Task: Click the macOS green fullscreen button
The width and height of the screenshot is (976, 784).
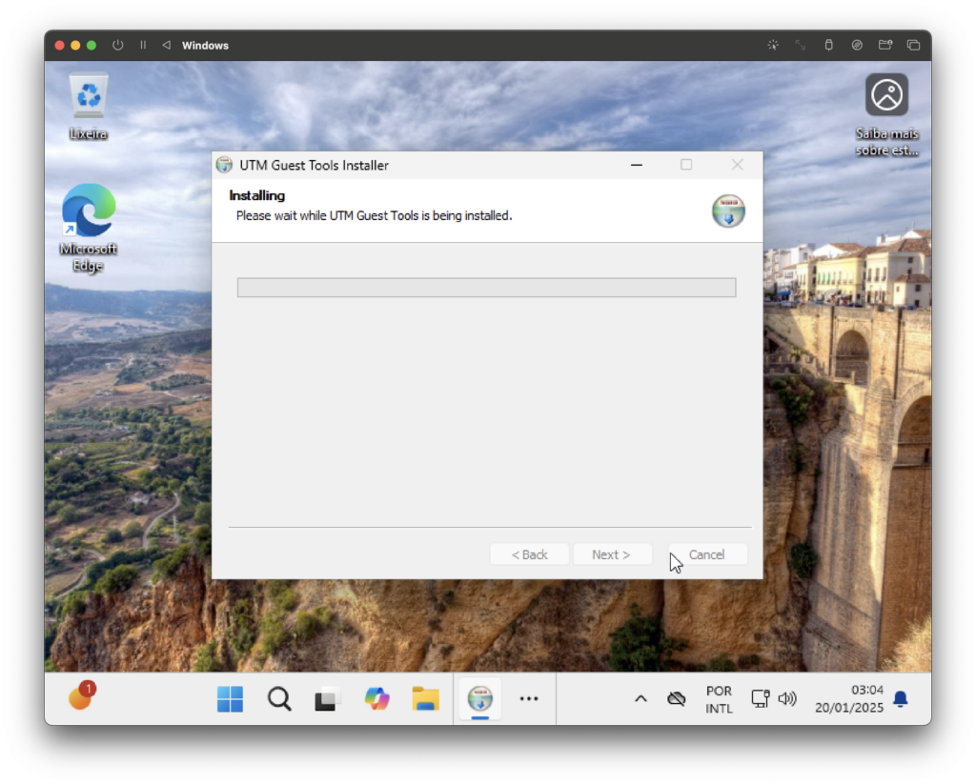Action: coord(91,45)
